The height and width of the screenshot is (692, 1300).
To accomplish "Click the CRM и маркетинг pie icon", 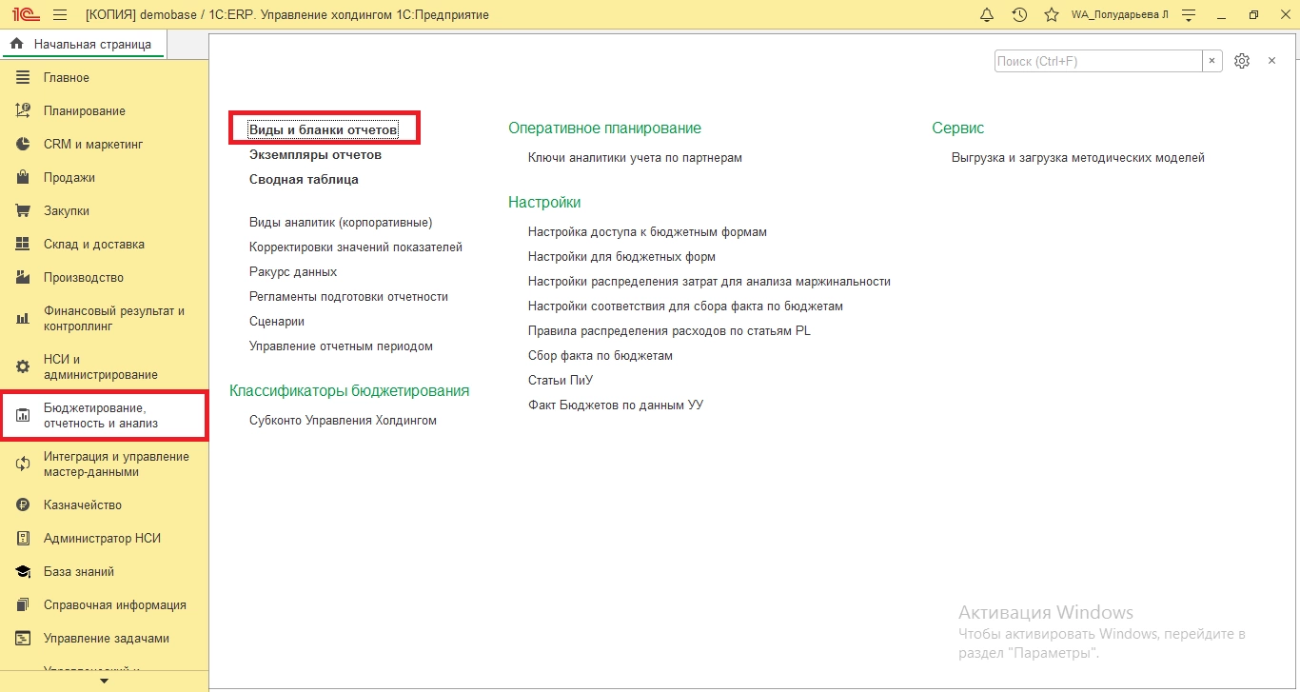I will [x=23, y=144].
